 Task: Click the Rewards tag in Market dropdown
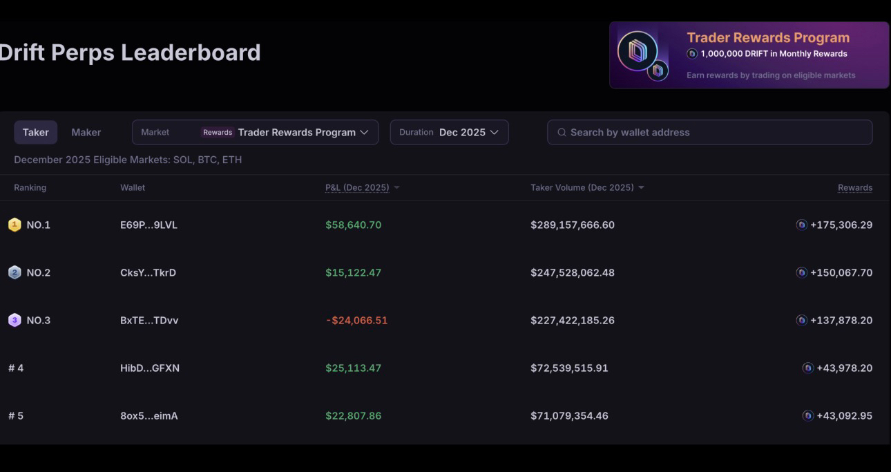[x=218, y=132]
